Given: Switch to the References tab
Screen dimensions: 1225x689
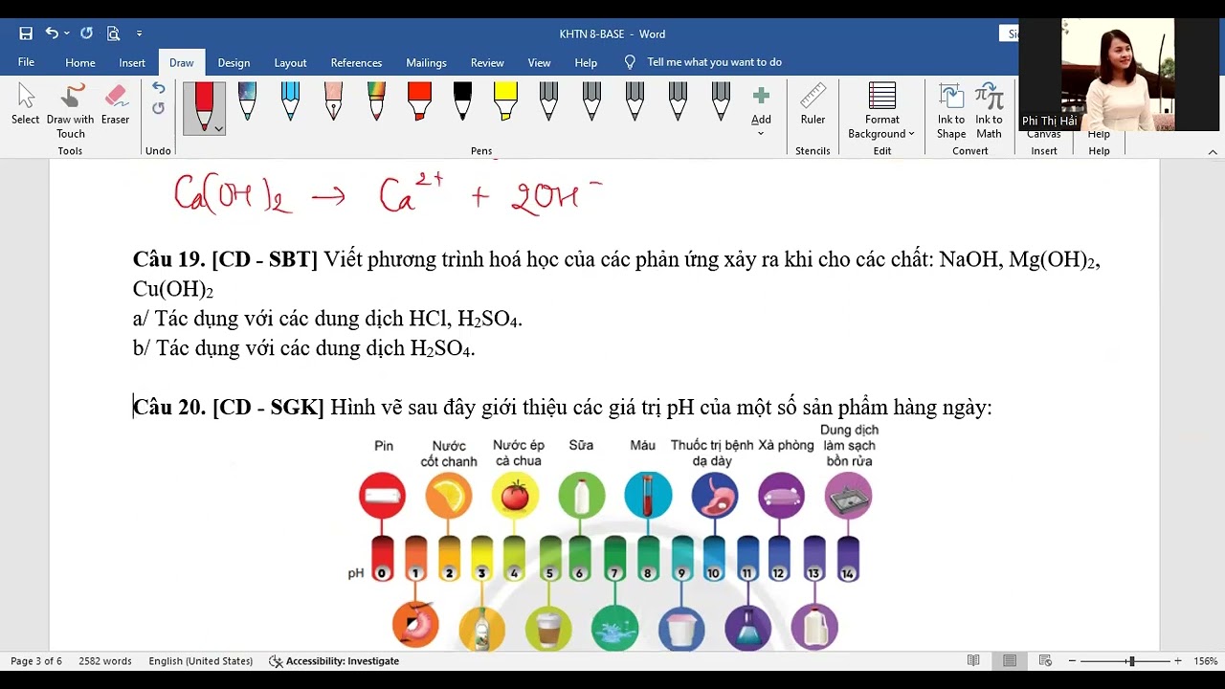Looking at the screenshot, I should pos(356,62).
